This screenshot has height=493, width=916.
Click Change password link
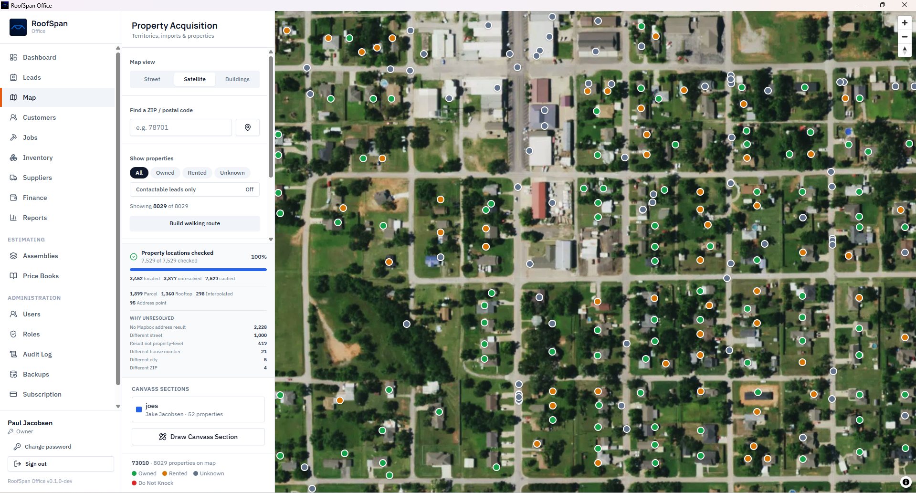pos(42,447)
